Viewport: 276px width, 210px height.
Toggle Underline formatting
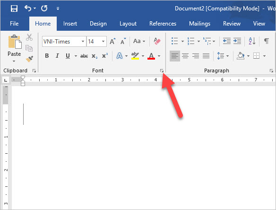68,56
